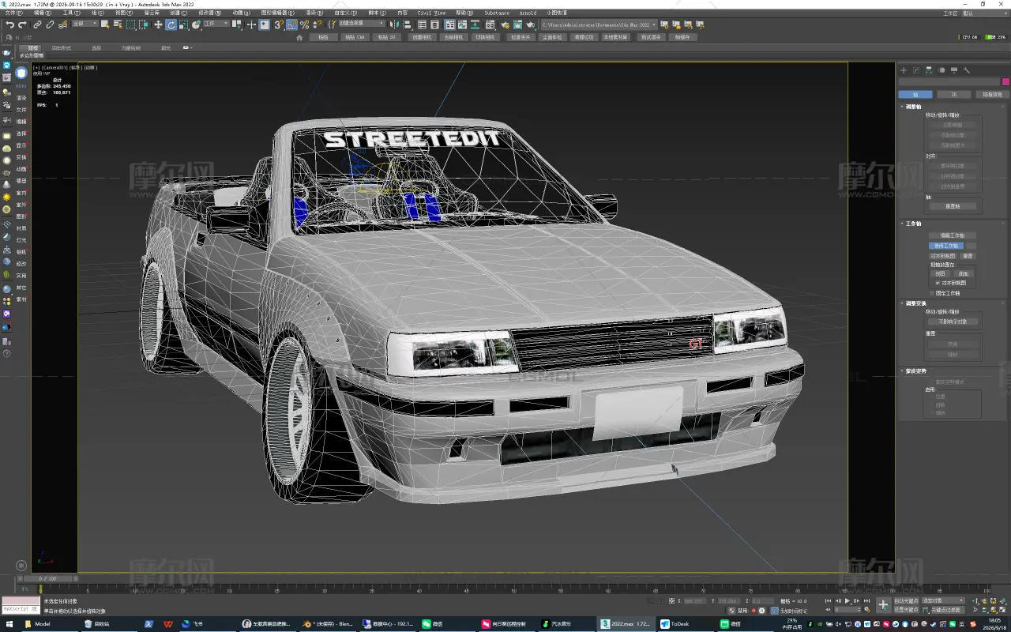The image size is (1011, 632).
Task: Open the Motion tab in command panel
Action: coord(941,70)
